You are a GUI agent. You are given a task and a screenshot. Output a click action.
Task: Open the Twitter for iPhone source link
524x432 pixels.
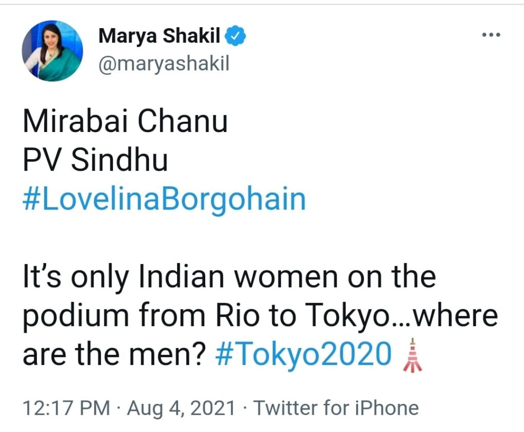(336, 408)
